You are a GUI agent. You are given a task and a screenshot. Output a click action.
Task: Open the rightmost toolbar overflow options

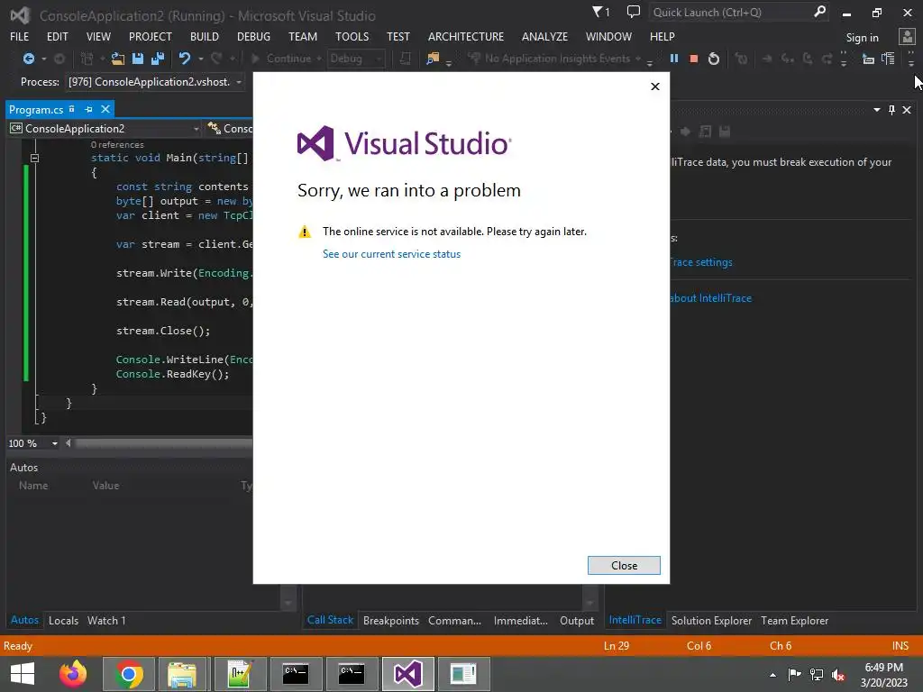point(911,59)
